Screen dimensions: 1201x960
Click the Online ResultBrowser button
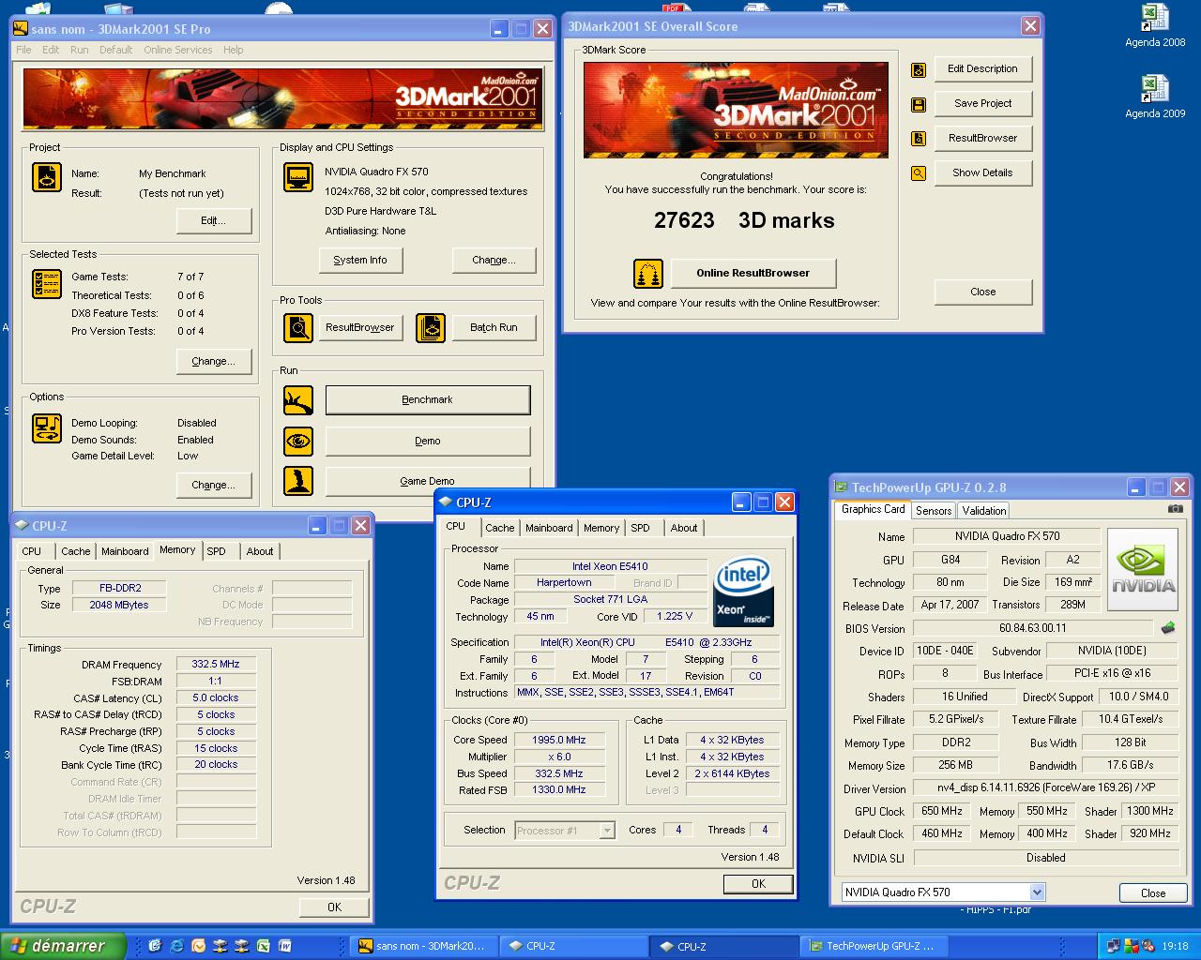point(753,274)
